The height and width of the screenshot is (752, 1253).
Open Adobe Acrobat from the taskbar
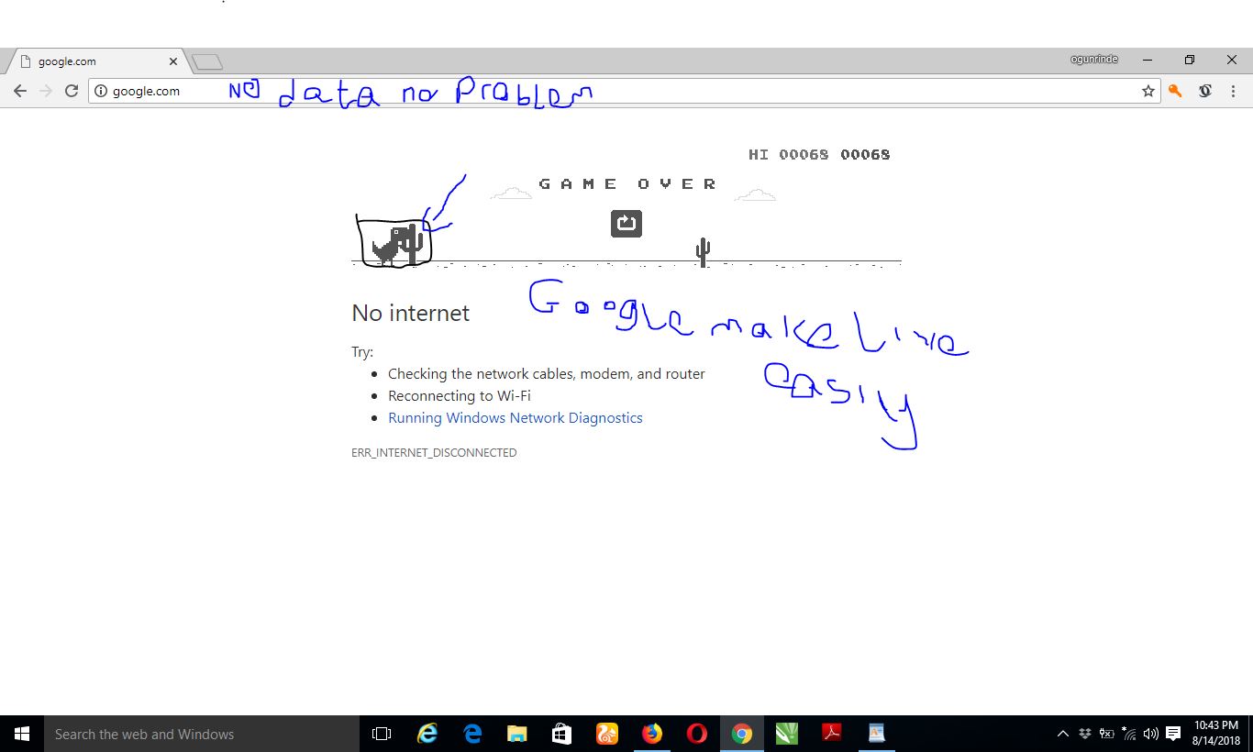[832, 734]
